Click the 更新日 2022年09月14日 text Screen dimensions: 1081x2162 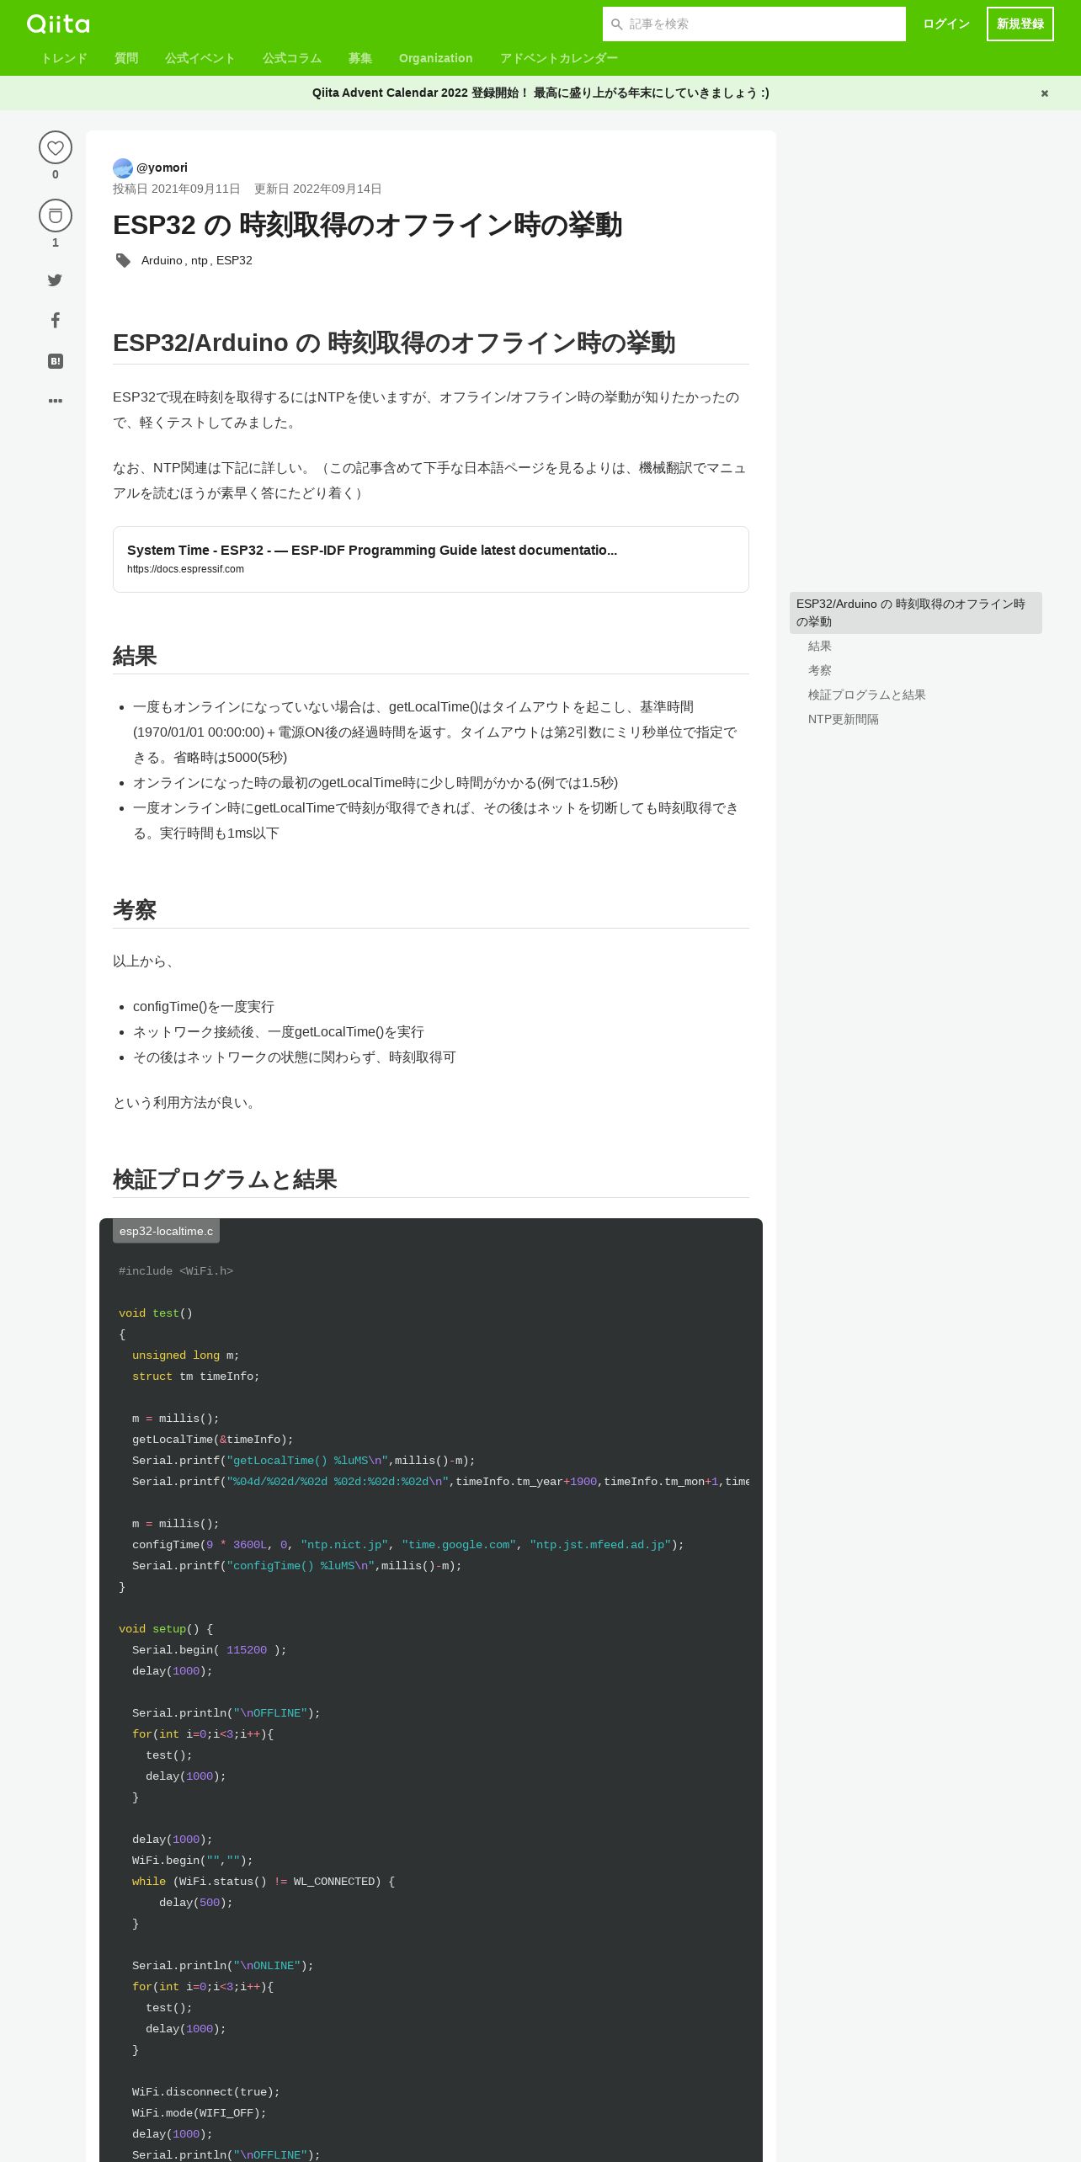pyautogui.click(x=318, y=189)
